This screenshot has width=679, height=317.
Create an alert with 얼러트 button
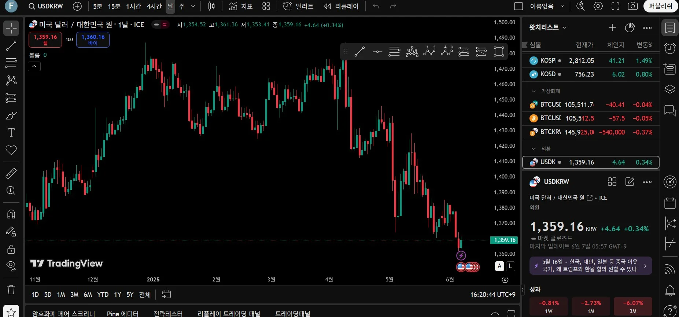click(298, 6)
